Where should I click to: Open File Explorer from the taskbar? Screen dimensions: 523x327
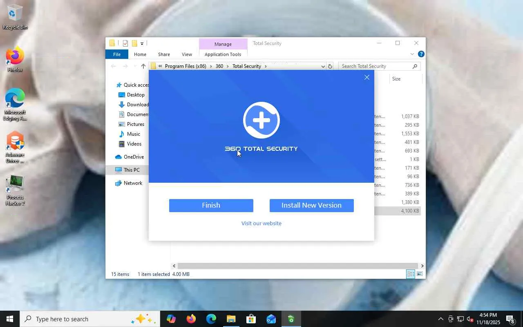pyautogui.click(x=231, y=319)
